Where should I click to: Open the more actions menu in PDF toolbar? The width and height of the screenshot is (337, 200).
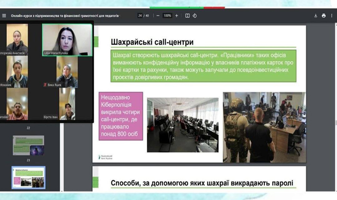point(332,15)
